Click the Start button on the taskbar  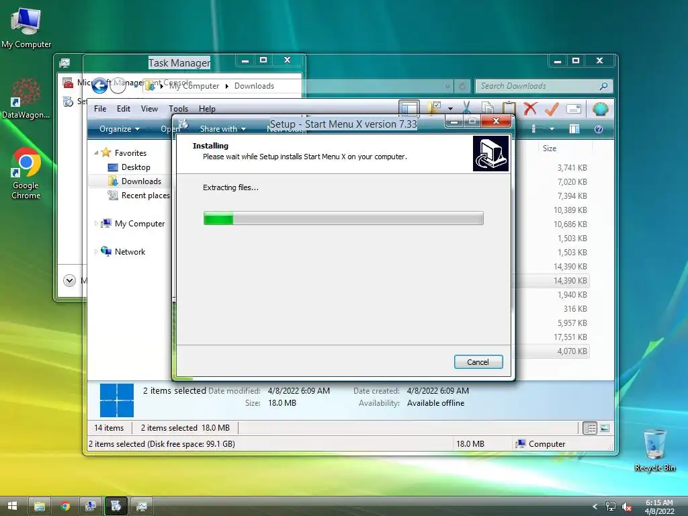pos(12,506)
